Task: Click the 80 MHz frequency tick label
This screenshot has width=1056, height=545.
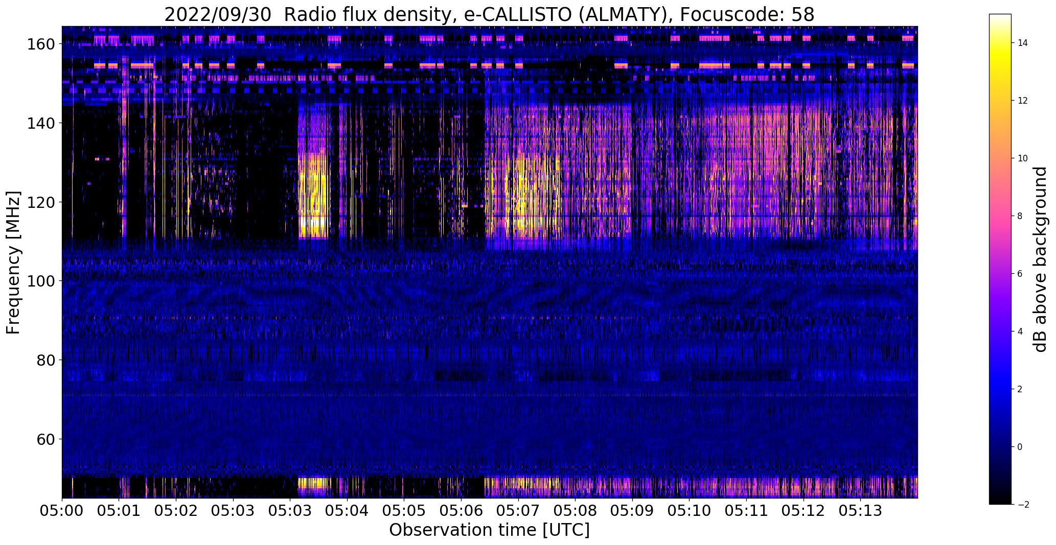Action: click(x=44, y=360)
